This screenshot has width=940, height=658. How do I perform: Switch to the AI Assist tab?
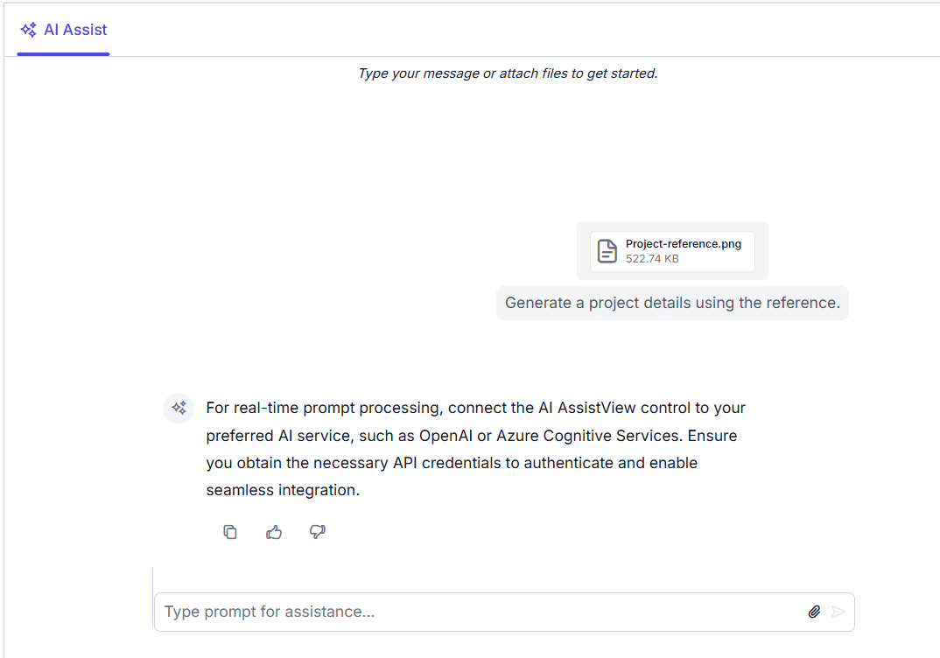click(x=63, y=30)
